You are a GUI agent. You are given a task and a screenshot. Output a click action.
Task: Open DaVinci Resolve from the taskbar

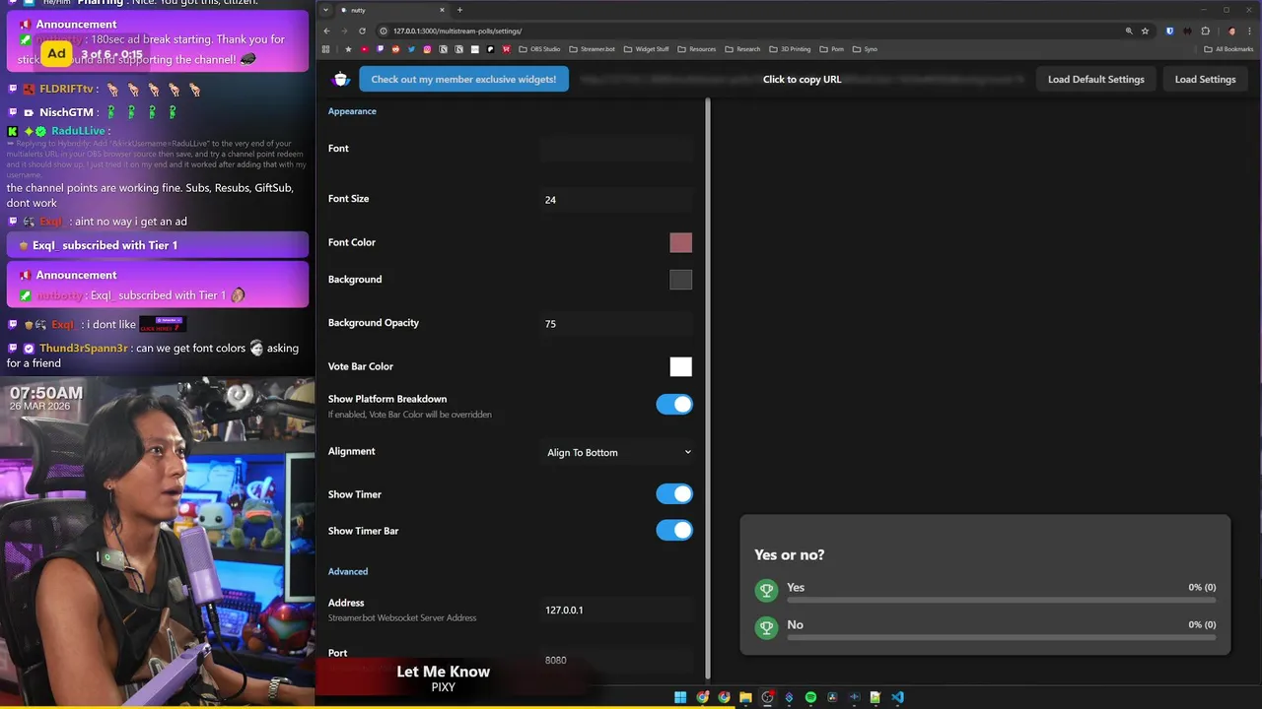[x=832, y=697]
